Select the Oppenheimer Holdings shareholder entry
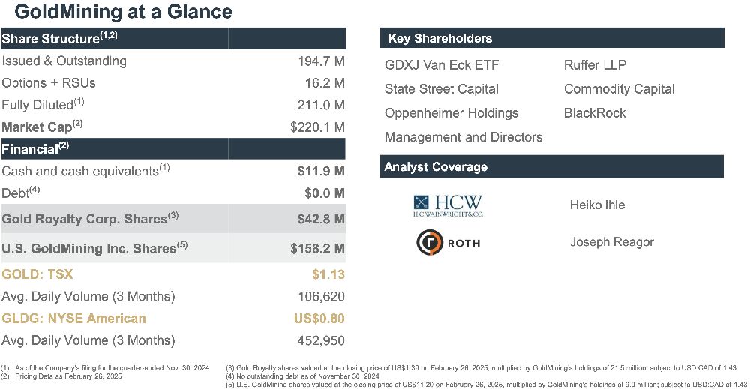The image size is (750, 389). click(x=451, y=113)
